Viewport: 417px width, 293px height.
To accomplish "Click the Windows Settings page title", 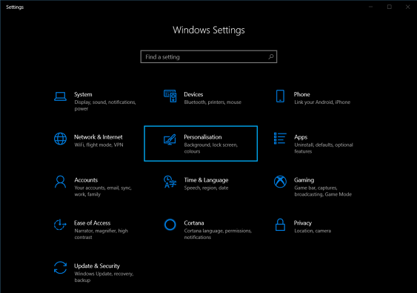I will 209,30.
